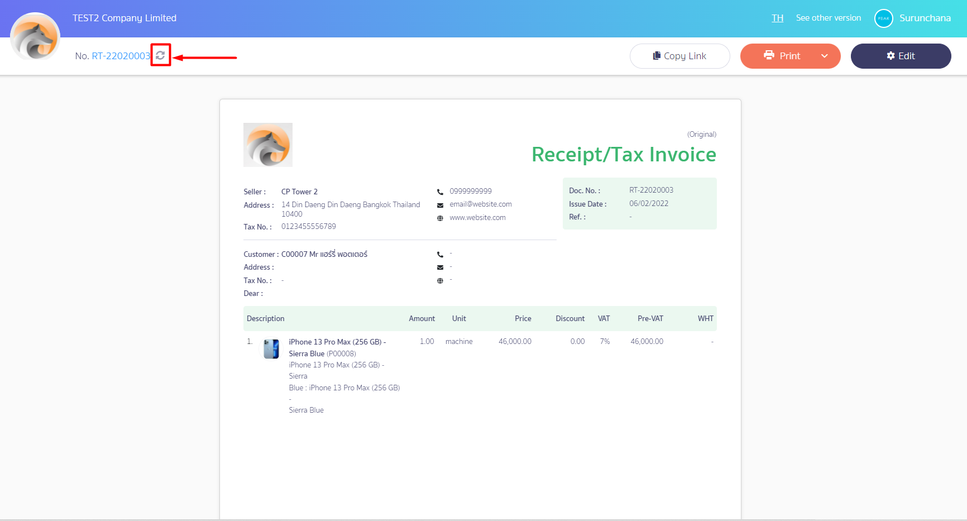Open Surunchana user menu
This screenshot has width=967, height=521.
[x=925, y=18]
